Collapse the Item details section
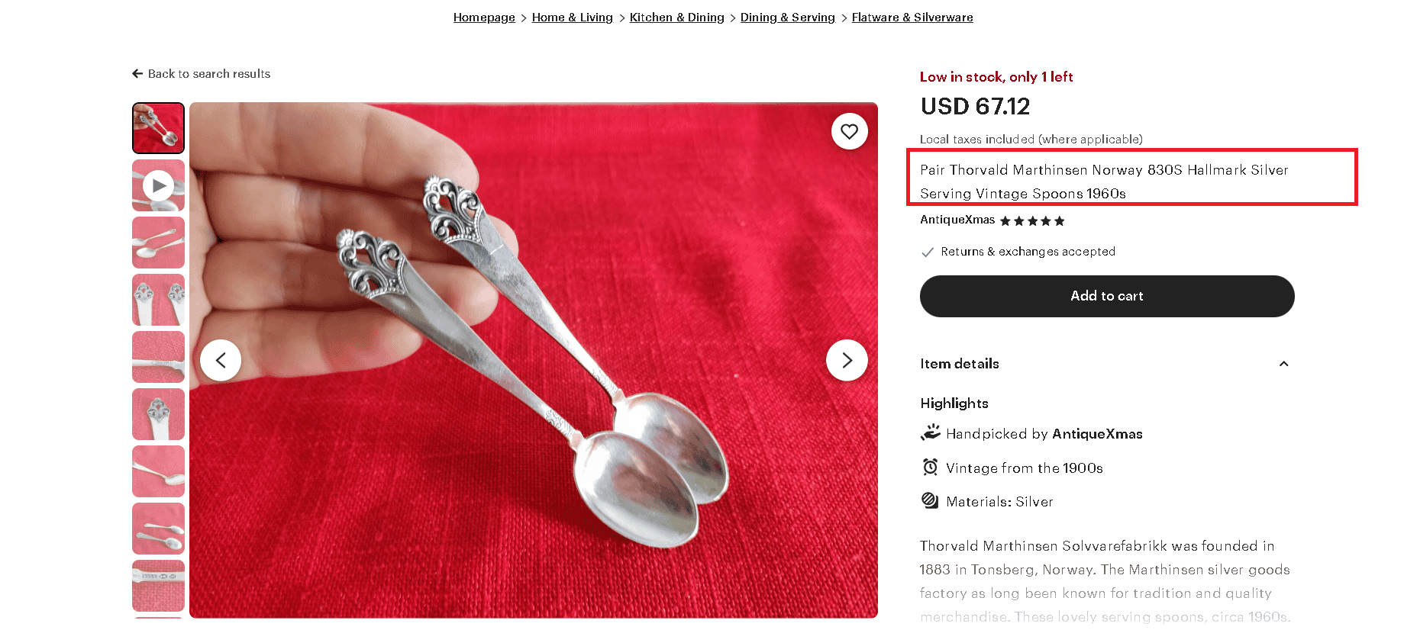Screen dimensions: 1404x630 click(x=1283, y=365)
